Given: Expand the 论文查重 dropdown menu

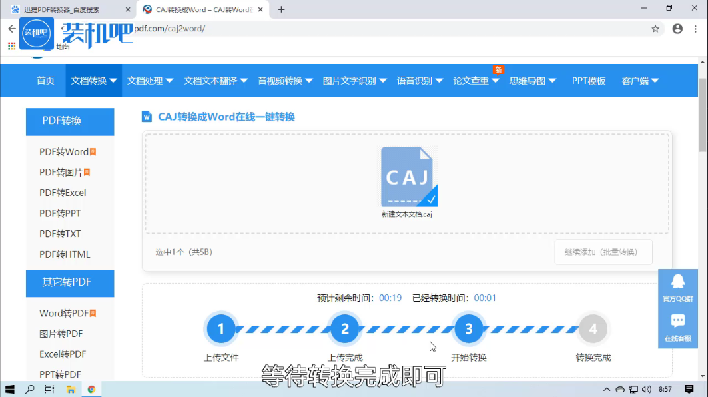Looking at the screenshot, I should (476, 81).
